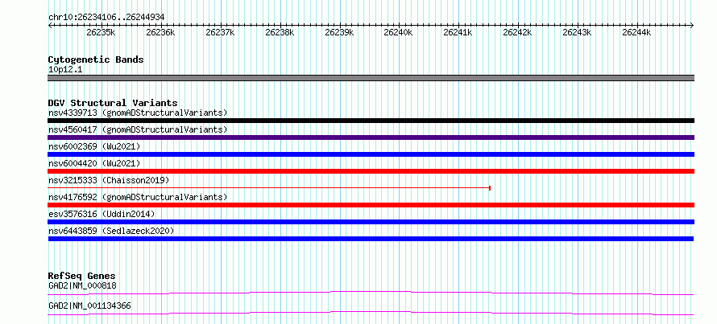Click the magenta GAD2|NM_001134366 gene line
Screen dimensions: 717x324
[371, 313]
